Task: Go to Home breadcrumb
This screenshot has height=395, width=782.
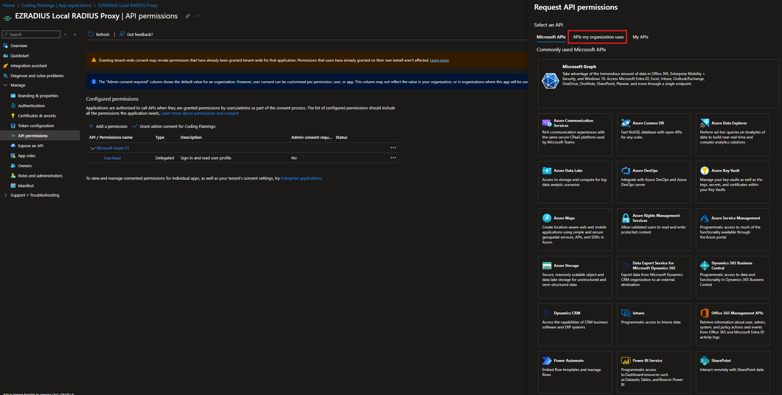Action: pyautogui.click(x=9, y=5)
